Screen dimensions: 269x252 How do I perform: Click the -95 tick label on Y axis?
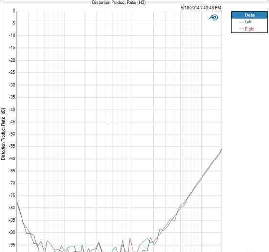coord(12,245)
